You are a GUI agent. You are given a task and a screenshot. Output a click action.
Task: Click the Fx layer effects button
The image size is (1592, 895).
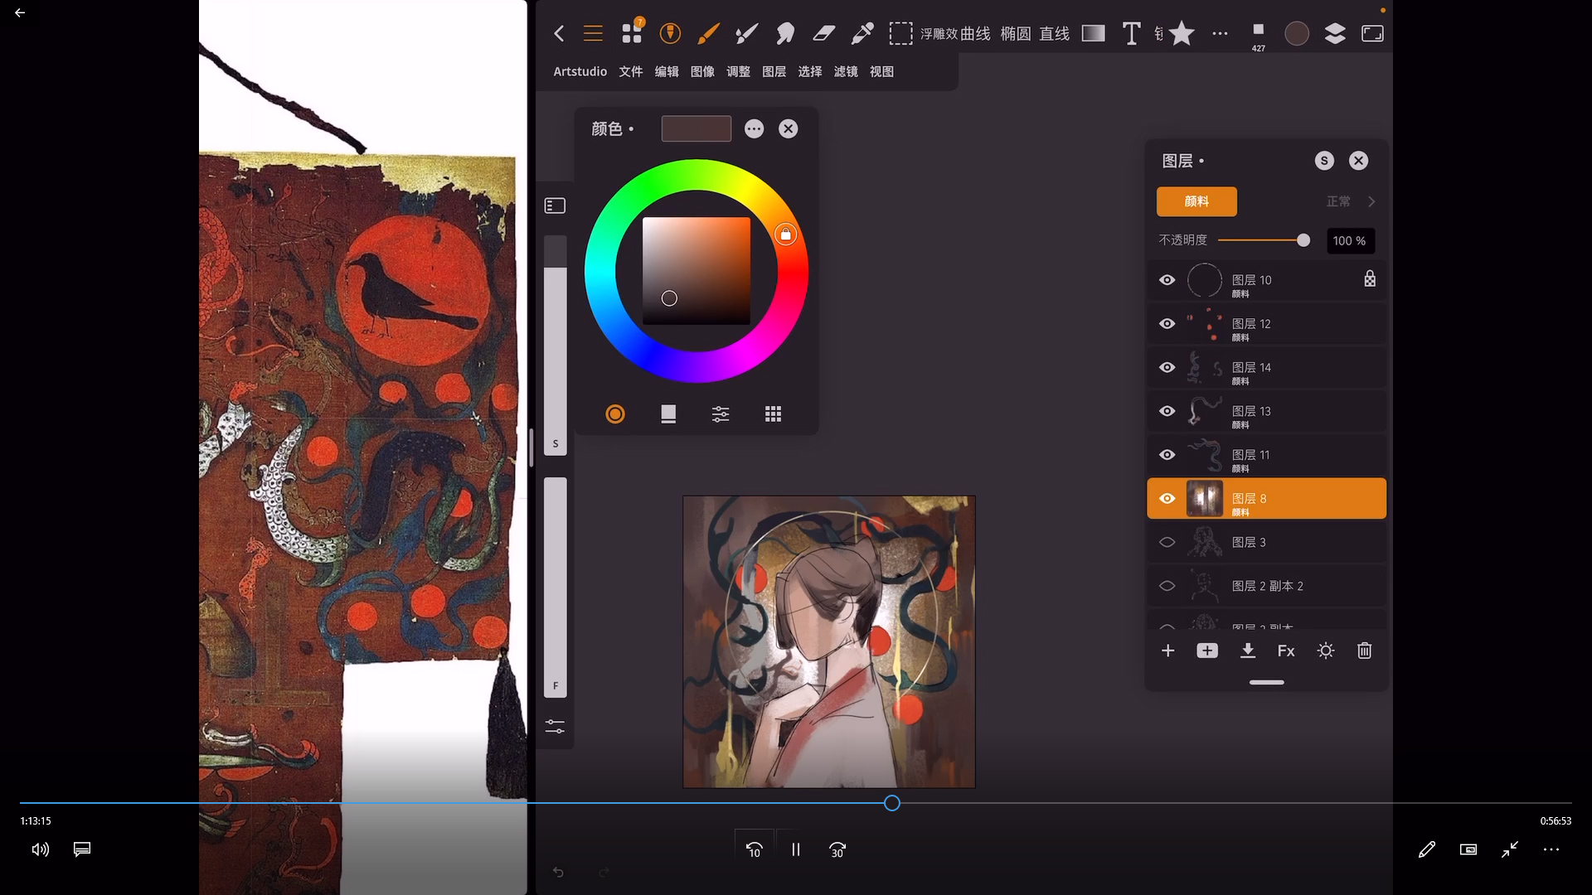click(1286, 651)
